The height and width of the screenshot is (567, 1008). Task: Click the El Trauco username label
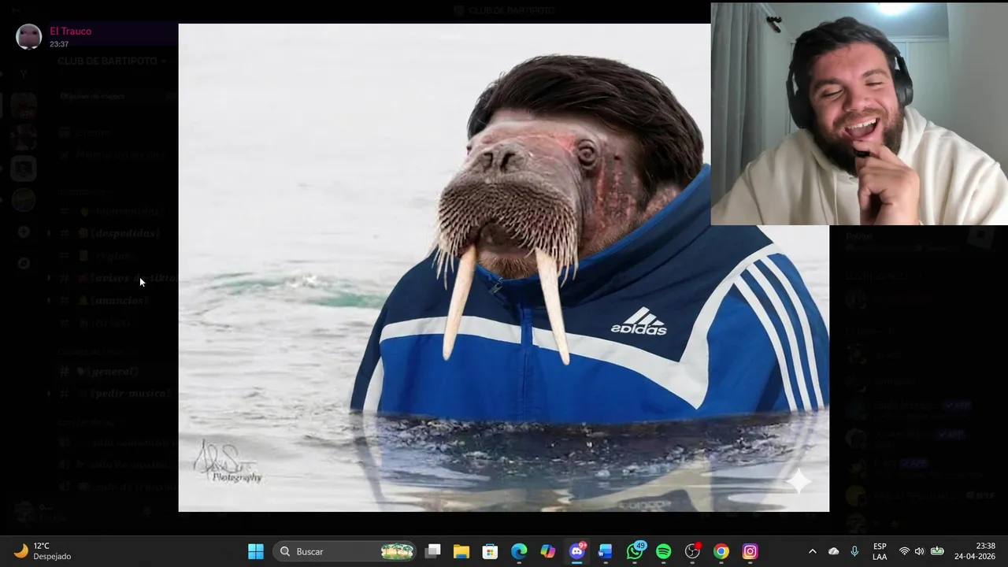point(71,31)
